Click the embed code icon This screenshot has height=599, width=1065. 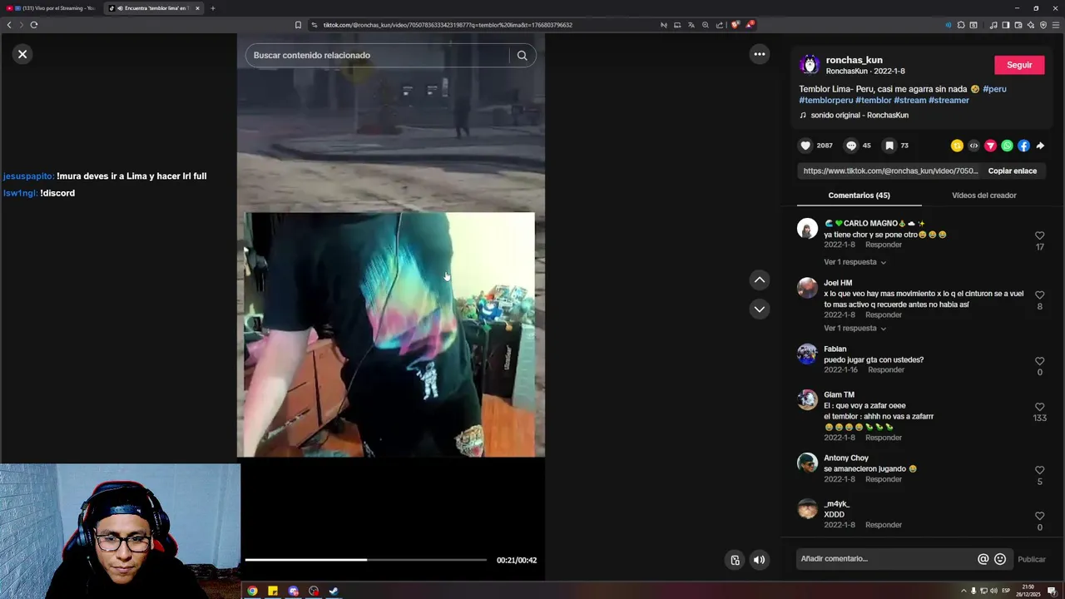[973, 146]
